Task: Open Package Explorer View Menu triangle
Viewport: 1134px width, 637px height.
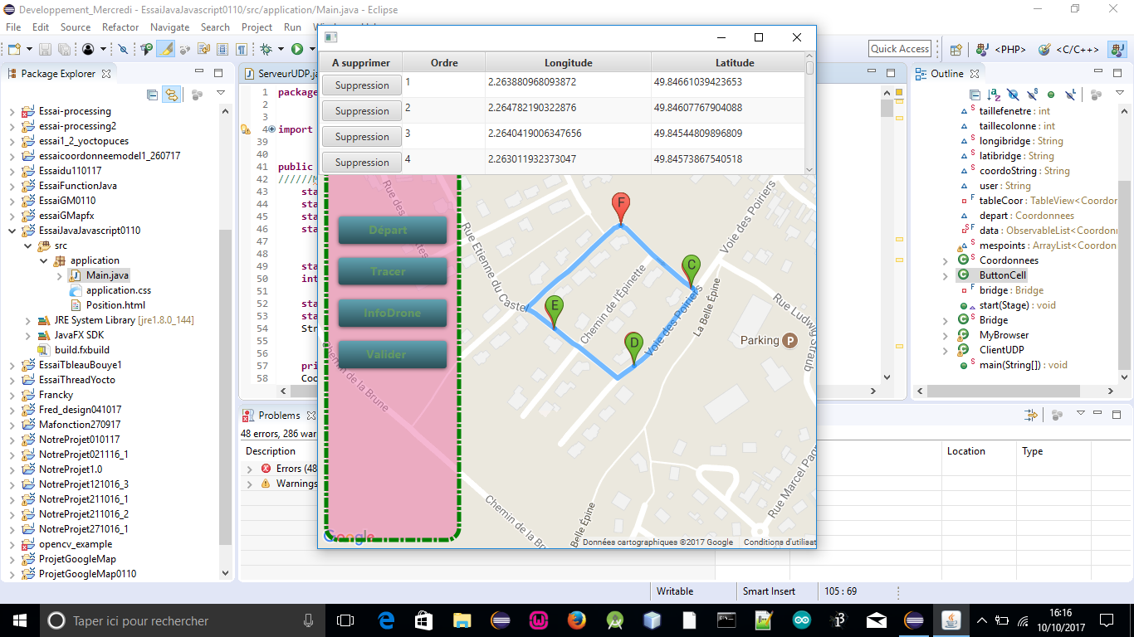Action: pos(221,94)
